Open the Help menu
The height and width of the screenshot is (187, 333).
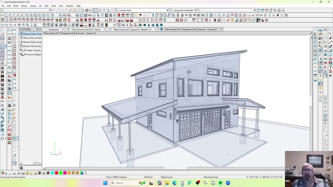(x=78, y=6)
